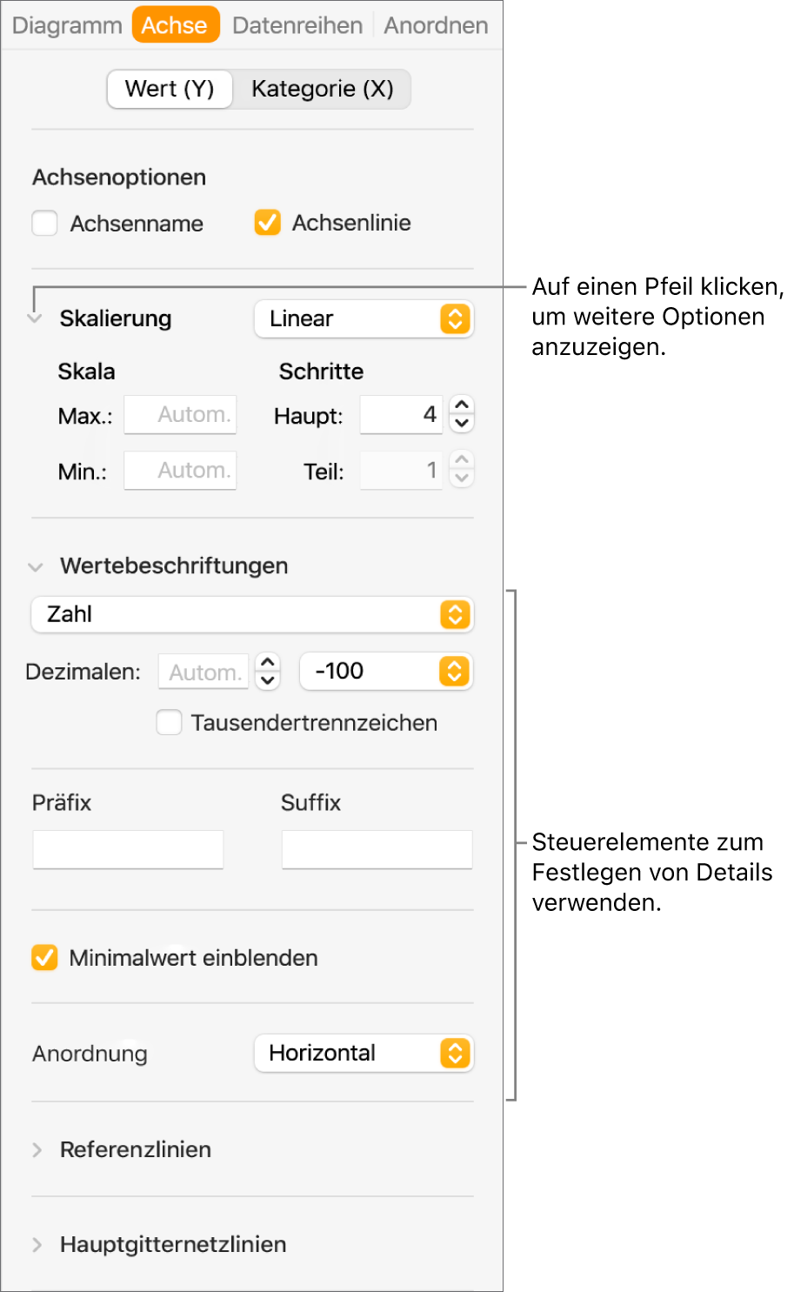Switch to Kategorie (X) axis
Image resolution: width=794 pixels, height=1292 pixels.
click(x=323, y=89)
